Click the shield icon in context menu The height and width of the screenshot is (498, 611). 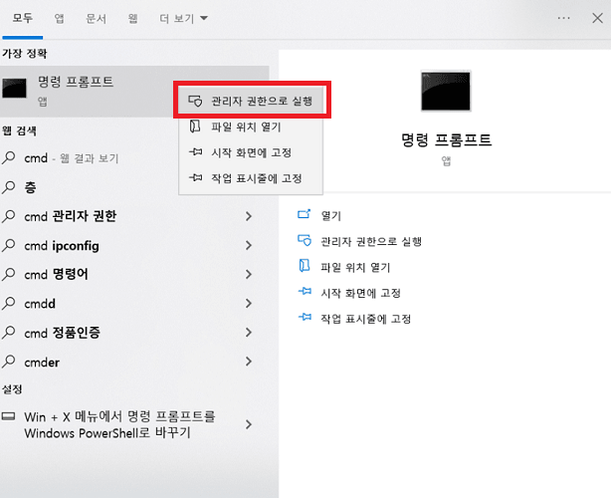pyautogui.click(x=195, y=101)
